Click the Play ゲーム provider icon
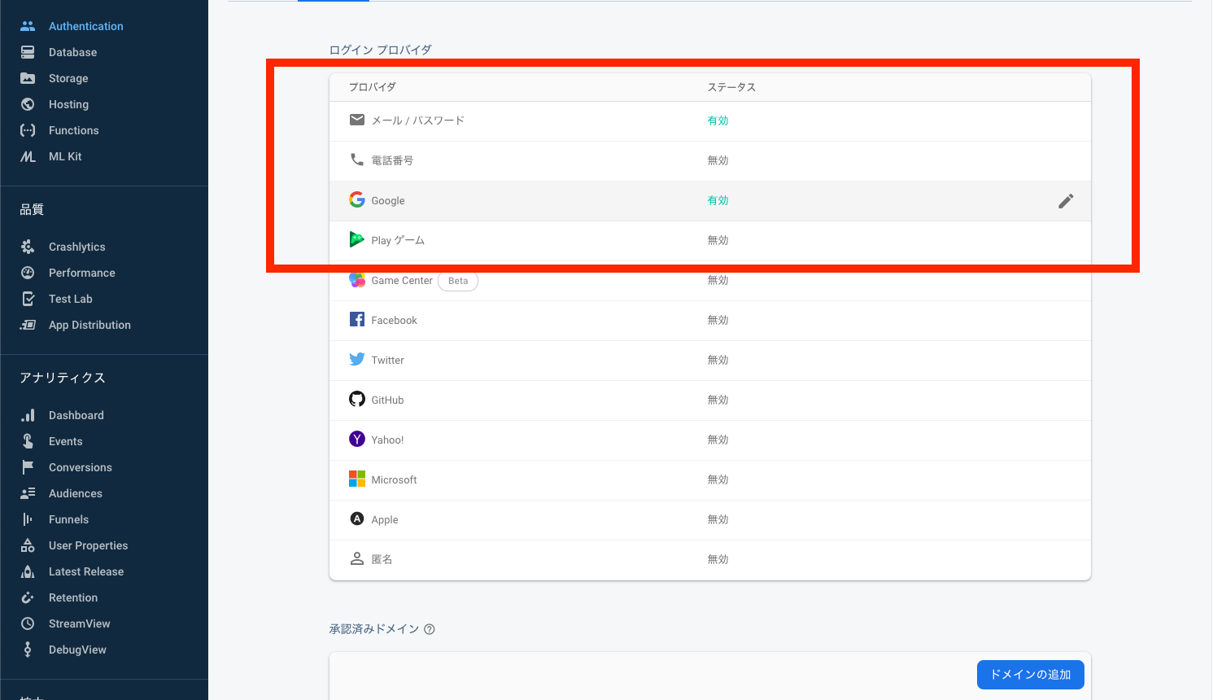This screenshot has width=1213, height=700. pyautogui.click(x=357, y=240)
